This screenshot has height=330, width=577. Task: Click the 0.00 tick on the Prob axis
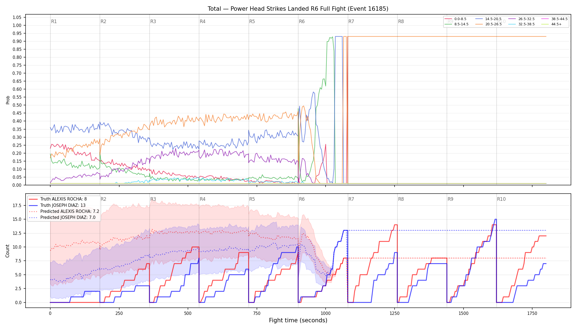[x=17, y=185]
